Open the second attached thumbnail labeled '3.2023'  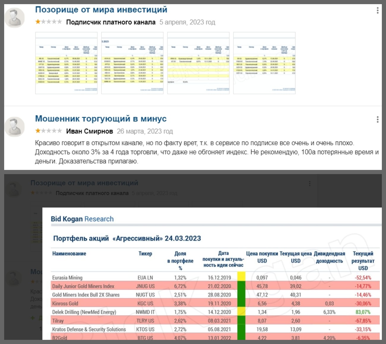(x=132, y=63)
